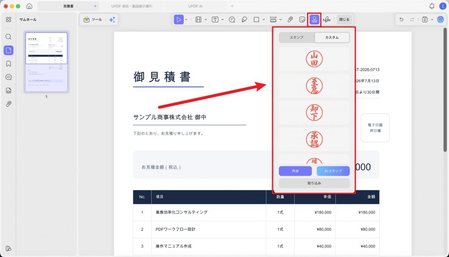The height and width of the screenshot is (257, 449).
Task: Click the 業務効率化コンサルティング table row
Action: tap(256, 212)
